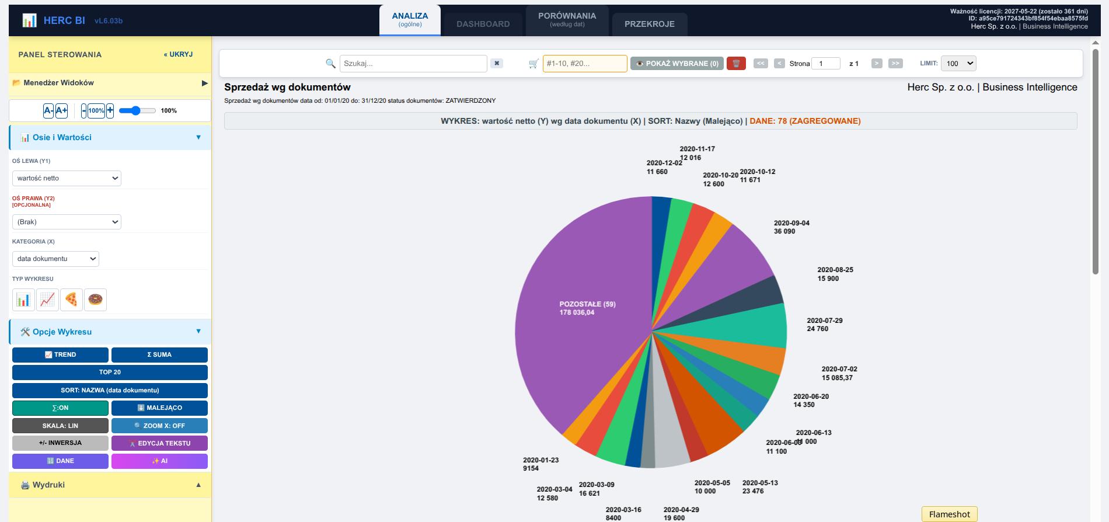Toggle the Σ:ON summation button
Screen dimensions: 1109x522
point(60,408)
